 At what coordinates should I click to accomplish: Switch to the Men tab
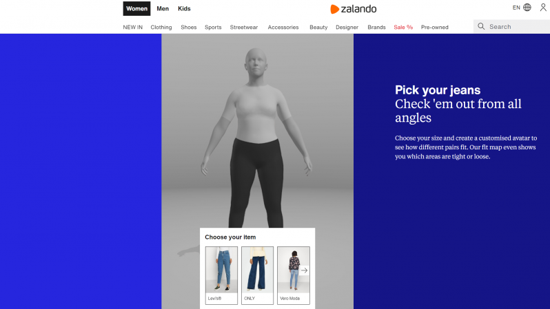click(163, 9)
